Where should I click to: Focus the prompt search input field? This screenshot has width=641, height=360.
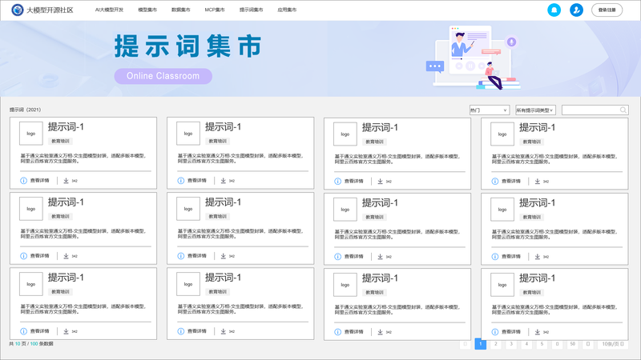pos(590,110)
